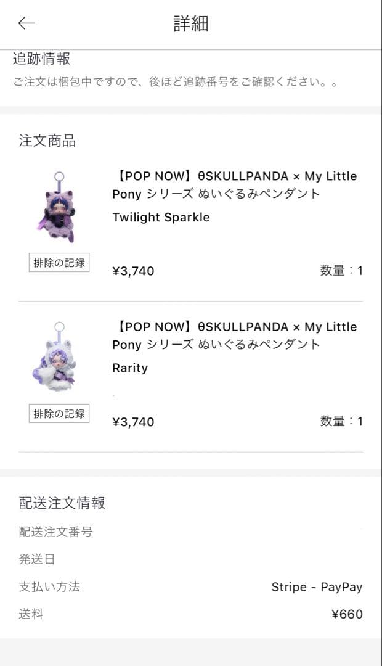Tap the back arrow icon
The width and height of the screenshot is (382, 666).
coord(24,24)
